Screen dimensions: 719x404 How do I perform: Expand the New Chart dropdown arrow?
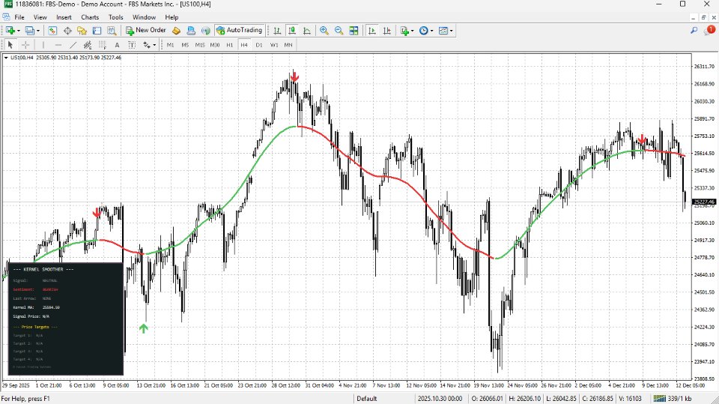[x=18, y=31]
